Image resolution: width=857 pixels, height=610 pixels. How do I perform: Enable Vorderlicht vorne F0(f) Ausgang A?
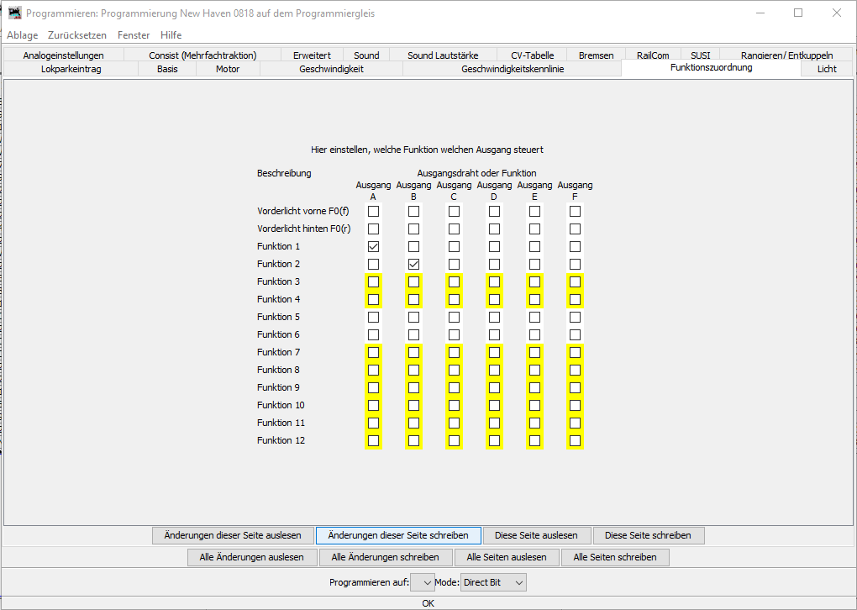pos(373,211)
